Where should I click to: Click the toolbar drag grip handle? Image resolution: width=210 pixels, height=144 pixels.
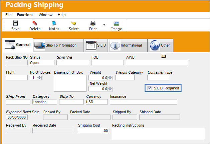click(4, 25)
